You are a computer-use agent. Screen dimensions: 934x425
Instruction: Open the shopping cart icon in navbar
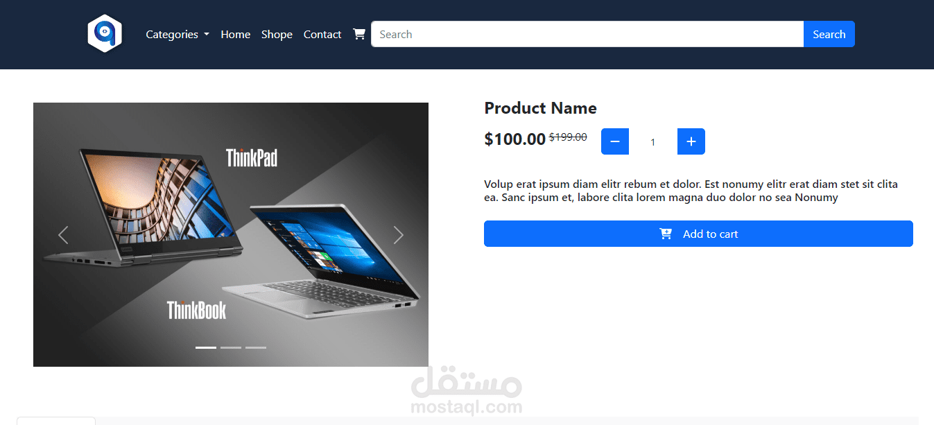[x=359, y=34]
